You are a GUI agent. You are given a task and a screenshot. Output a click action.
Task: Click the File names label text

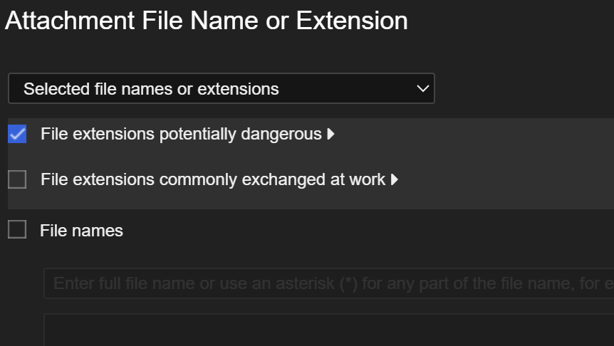[x=81, y=231]
